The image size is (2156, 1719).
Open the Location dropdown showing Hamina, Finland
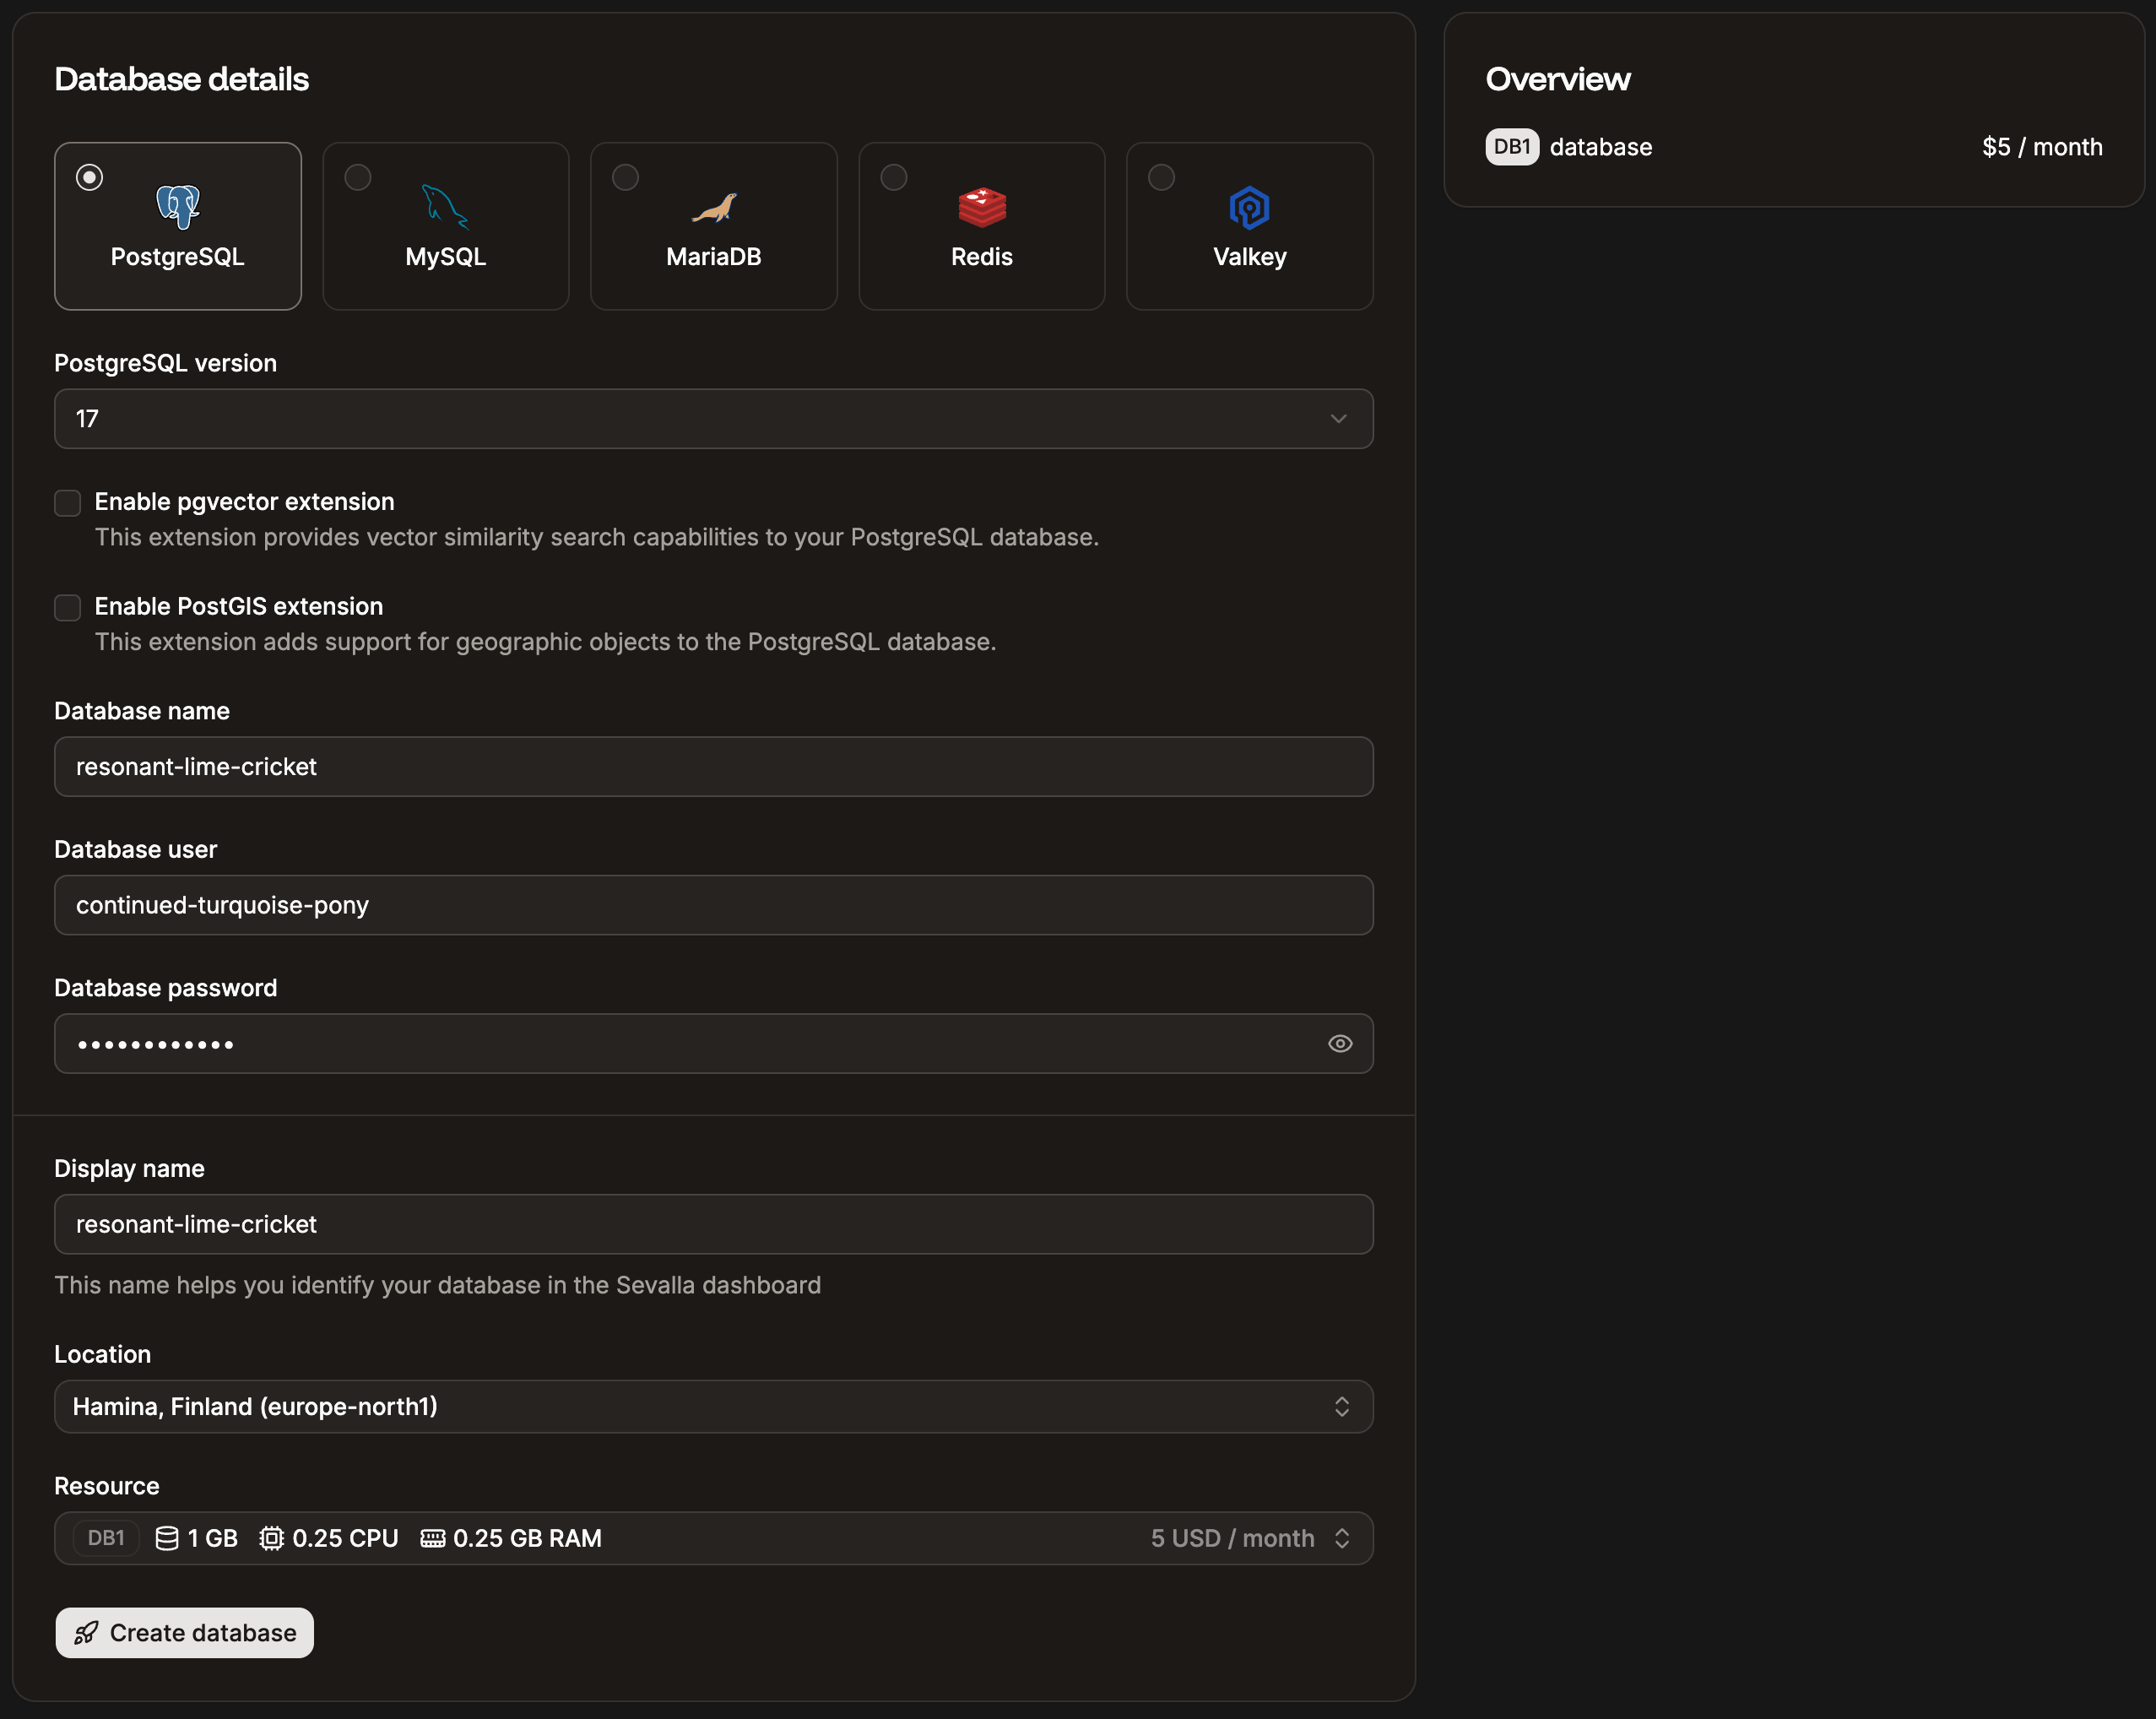[714, 1407]
